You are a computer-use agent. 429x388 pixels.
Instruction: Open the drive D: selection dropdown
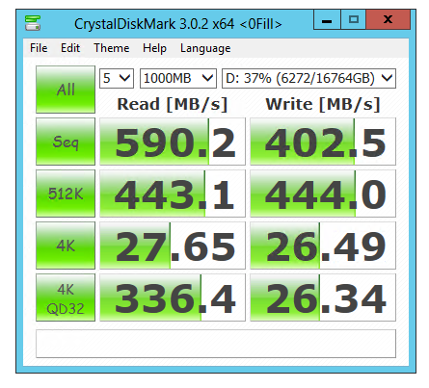coord(308,78)
